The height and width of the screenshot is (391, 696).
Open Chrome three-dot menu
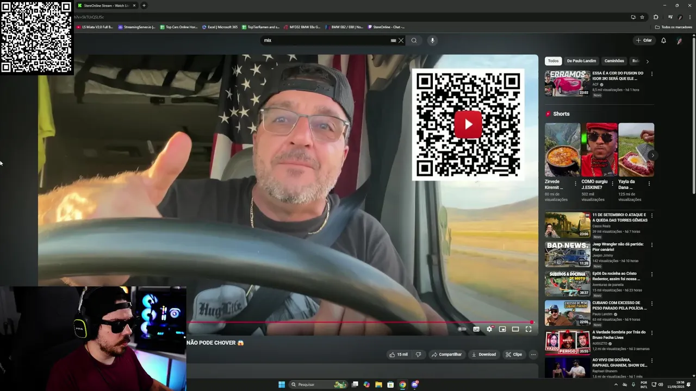tap(691, 17)
